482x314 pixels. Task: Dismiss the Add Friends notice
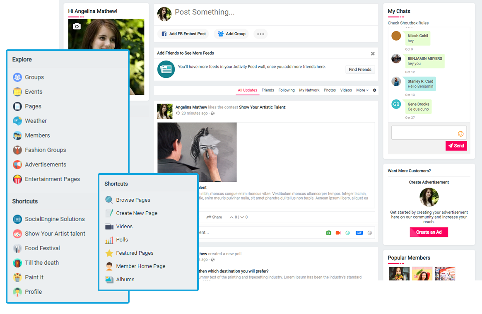click(x=373, y=53)
